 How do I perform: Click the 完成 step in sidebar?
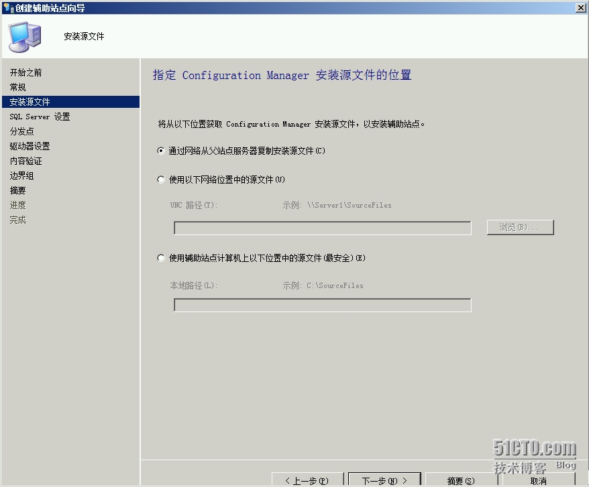pos(17,220)
